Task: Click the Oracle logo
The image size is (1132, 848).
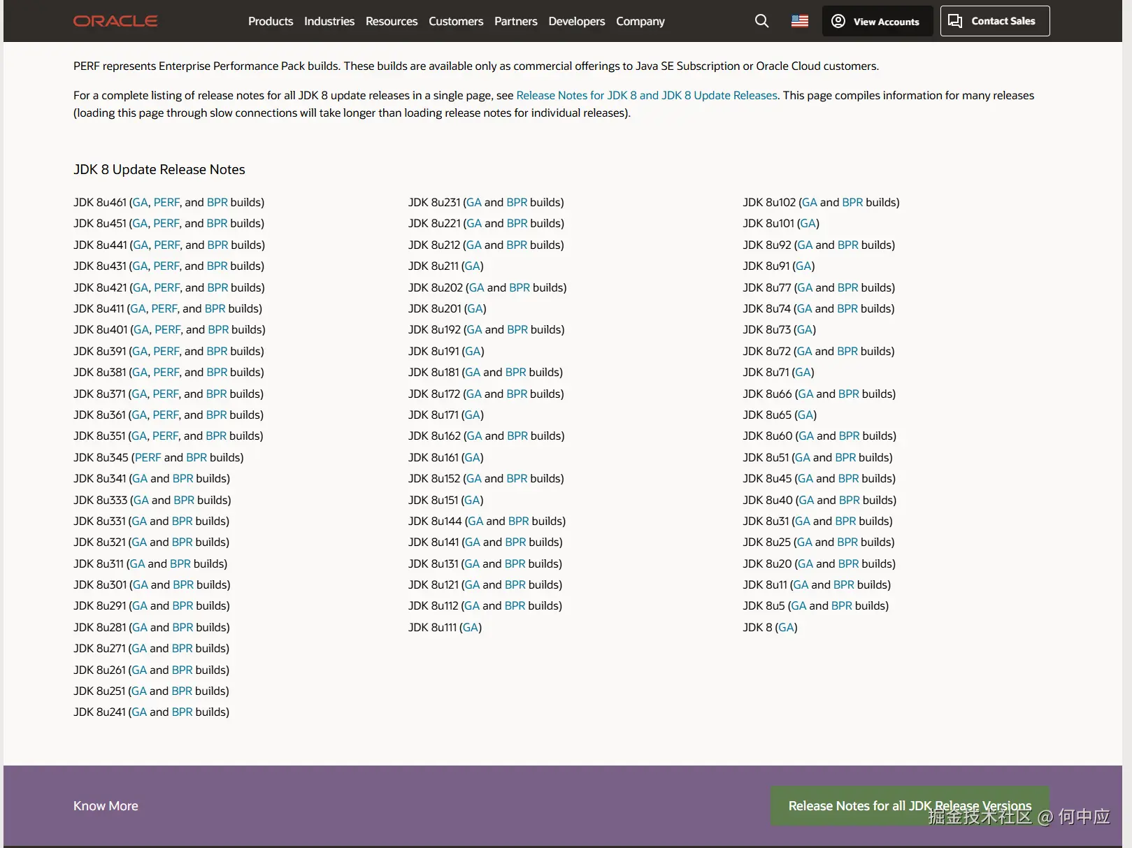Action: tap(115, 21)
